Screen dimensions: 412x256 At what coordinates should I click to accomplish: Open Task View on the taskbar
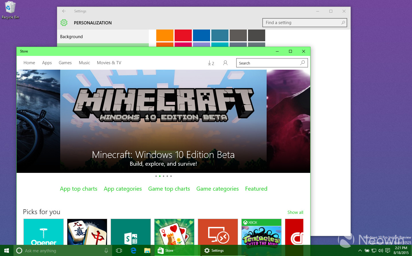click(119, 251)
